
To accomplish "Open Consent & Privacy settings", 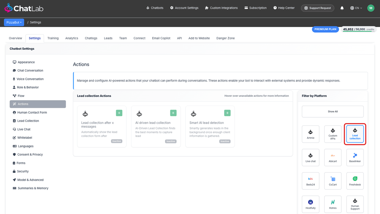I will pos(38,154).
